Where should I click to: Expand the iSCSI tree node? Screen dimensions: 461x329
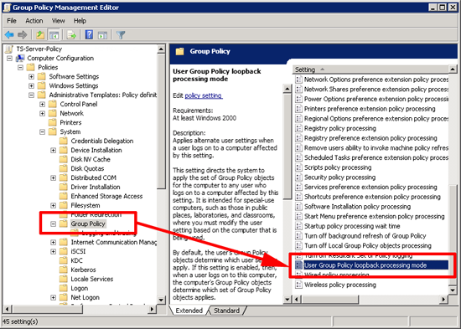[x=53, y=251]
